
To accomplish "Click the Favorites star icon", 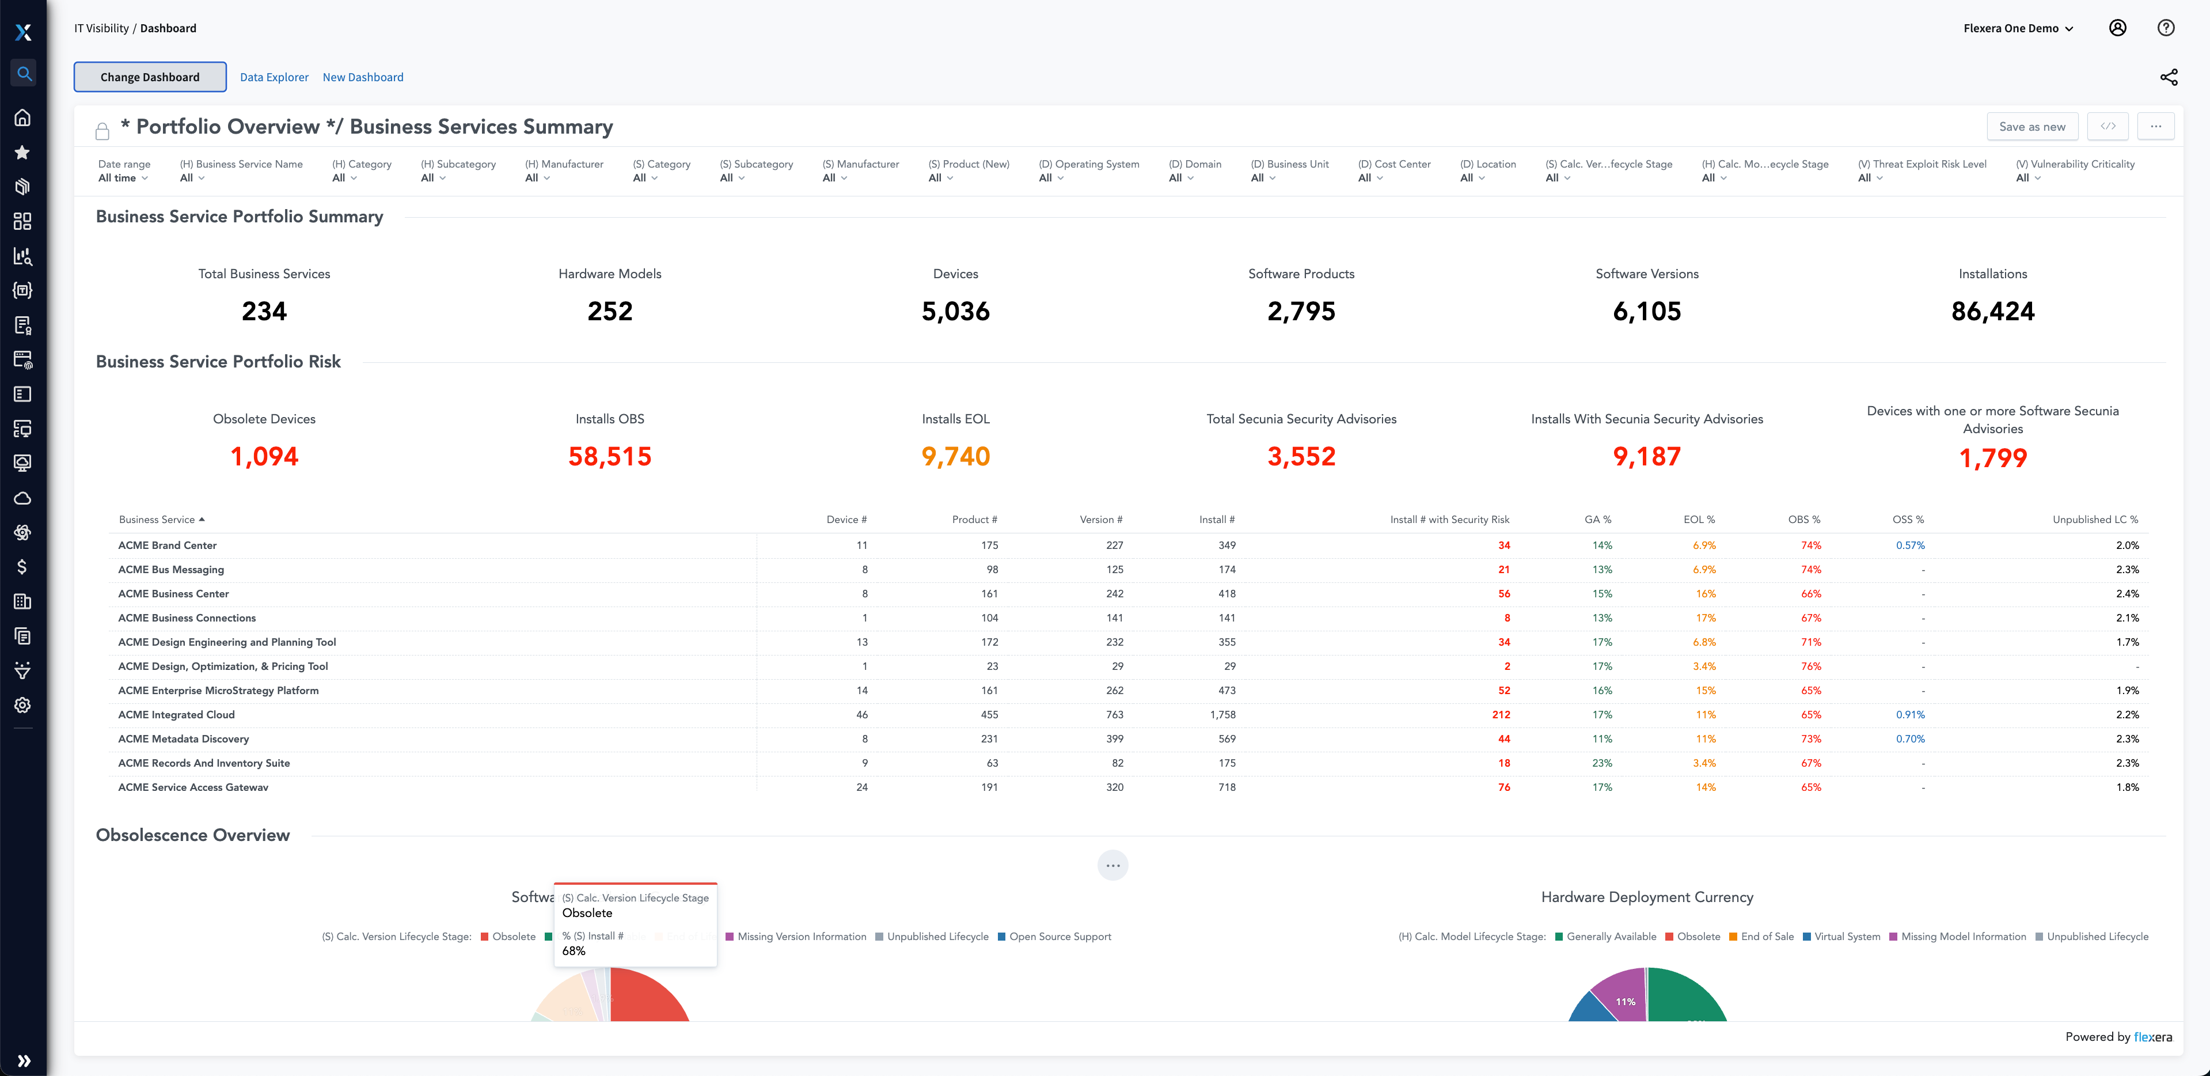I will click(23, 153).
